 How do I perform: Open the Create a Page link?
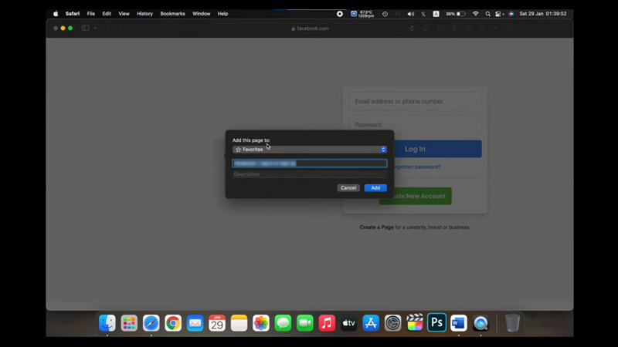376,227
